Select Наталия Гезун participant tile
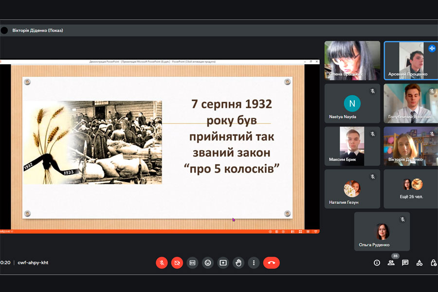The image size is (438, 292). click(352, 189)
